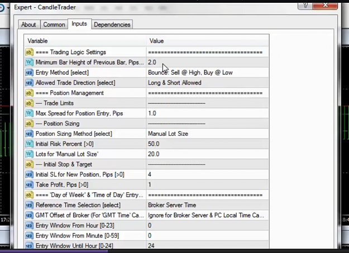Screen dimensions: 349x253
Task: Select the Entry Window From Hour [0-23] label
Action: (75, 226)
